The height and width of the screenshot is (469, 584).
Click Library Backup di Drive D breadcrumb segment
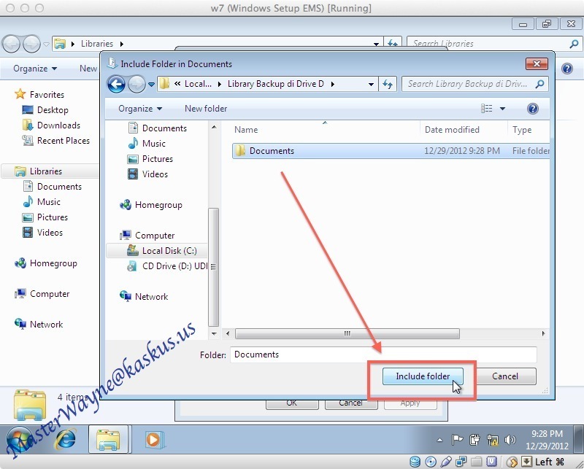[x=276, y=84]
